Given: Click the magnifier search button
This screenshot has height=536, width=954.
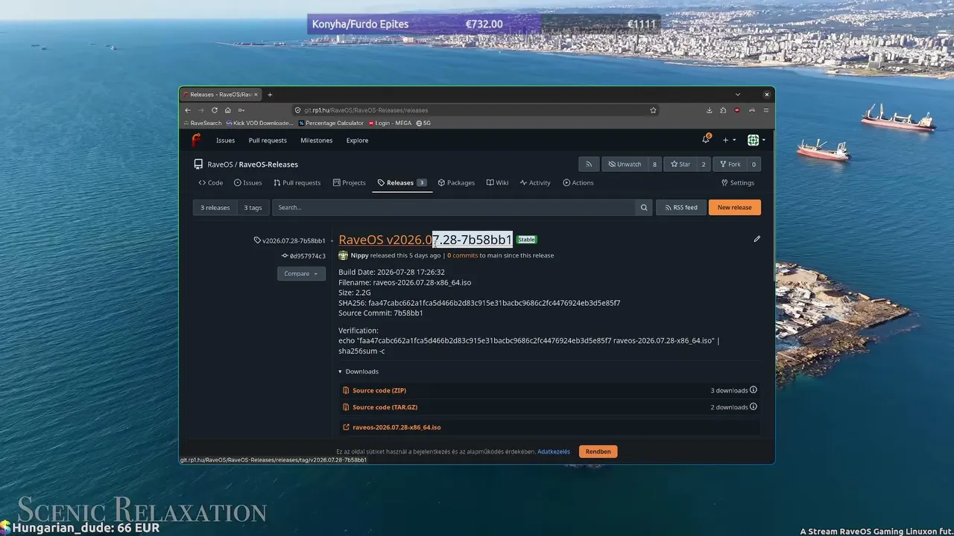Looking at the screenshot, I should tap(644, 208).
